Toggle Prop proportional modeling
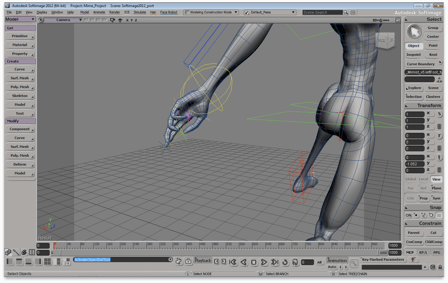The width and height of the screenshot is (448, 283). (424, 198)
